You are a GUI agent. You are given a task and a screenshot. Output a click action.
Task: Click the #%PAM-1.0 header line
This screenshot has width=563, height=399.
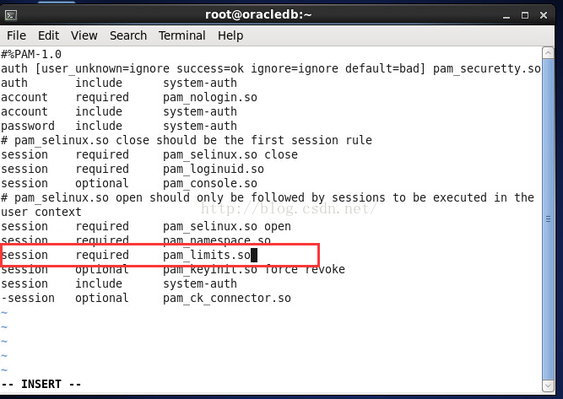[31, 54]
